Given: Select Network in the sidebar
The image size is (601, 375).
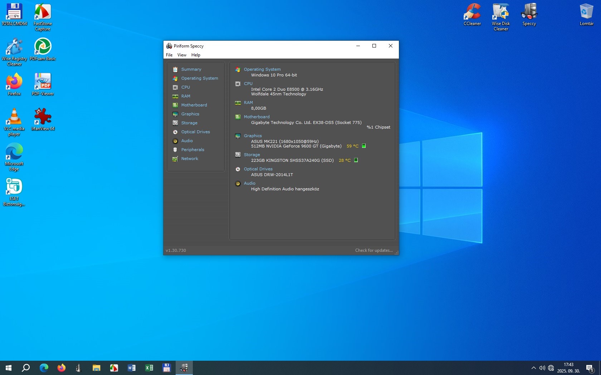Looking at the screenshot, I should [189, 159].
